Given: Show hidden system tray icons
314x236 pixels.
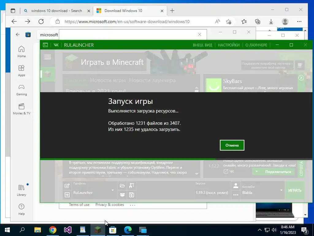Looking at the screenshot, I should (x=259, y=230).
